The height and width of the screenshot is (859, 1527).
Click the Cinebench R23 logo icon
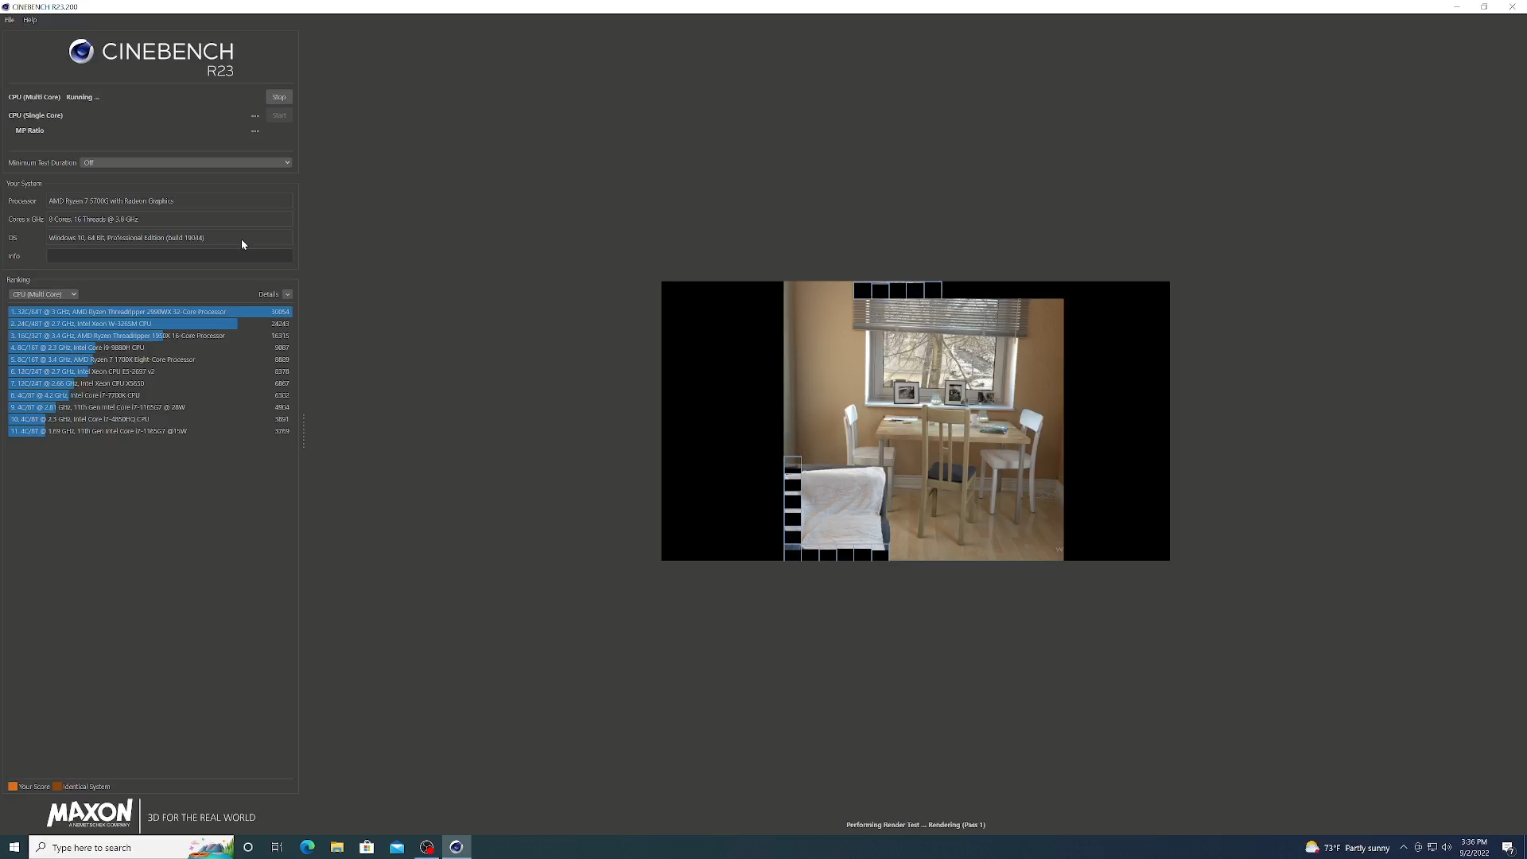point(81,52)
